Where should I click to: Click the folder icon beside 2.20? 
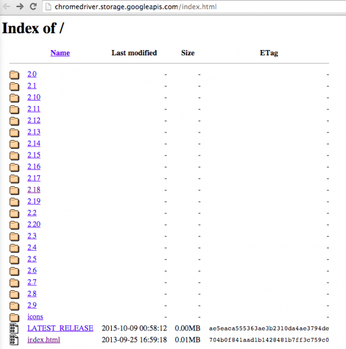pyautogui.click(x=14, y=225)
